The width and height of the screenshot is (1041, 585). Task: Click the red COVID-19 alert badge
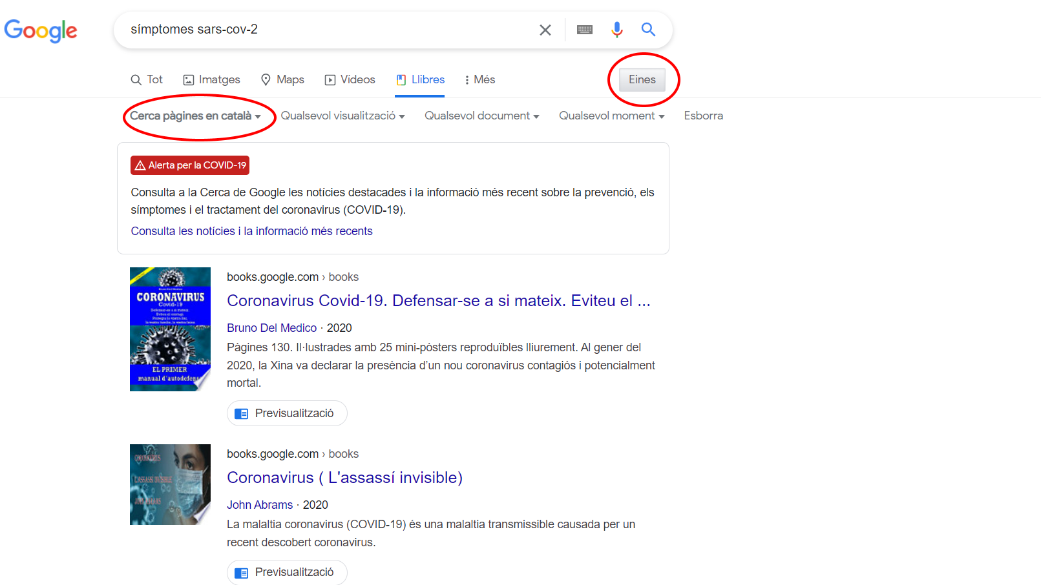pos(190,165)
